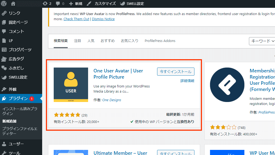Open Membership Registration plugin title link
The image size is (275, 155).
click(262, 80)
